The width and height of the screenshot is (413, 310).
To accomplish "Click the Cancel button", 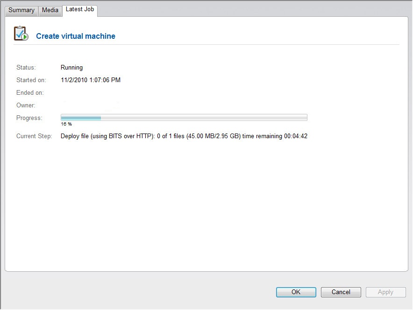I will coord(341,292).
